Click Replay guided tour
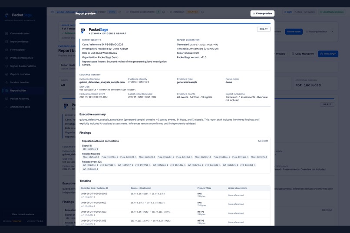The height and width of the screenshot is (233, 350). (x=316, y=32)
